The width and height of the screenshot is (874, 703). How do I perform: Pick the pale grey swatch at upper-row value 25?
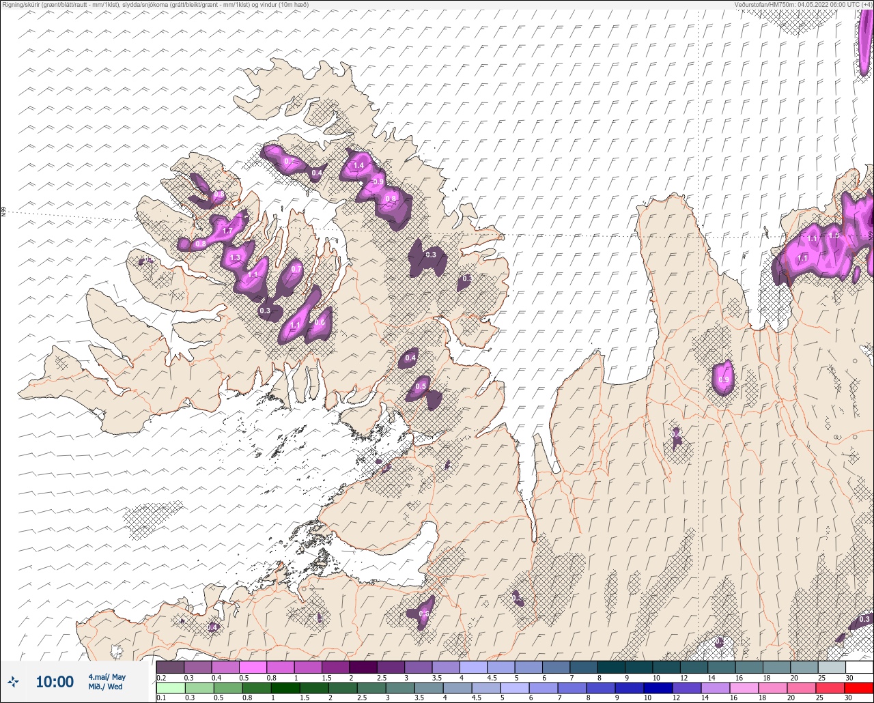(832, 667)
